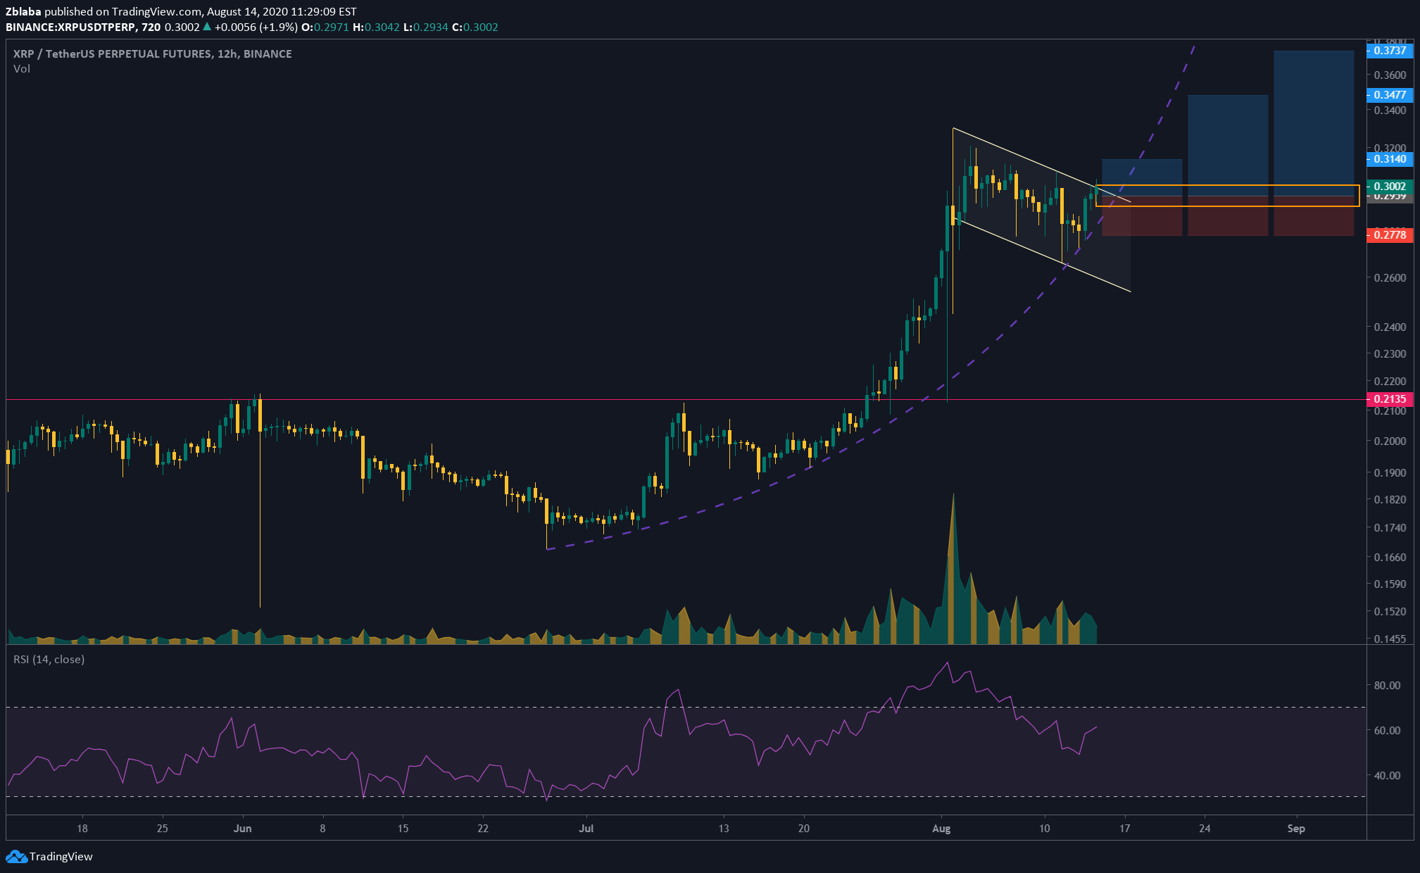Click the Jun date on time axis
The height and width of the screenshot is (873, 1420).
(242, 829)
